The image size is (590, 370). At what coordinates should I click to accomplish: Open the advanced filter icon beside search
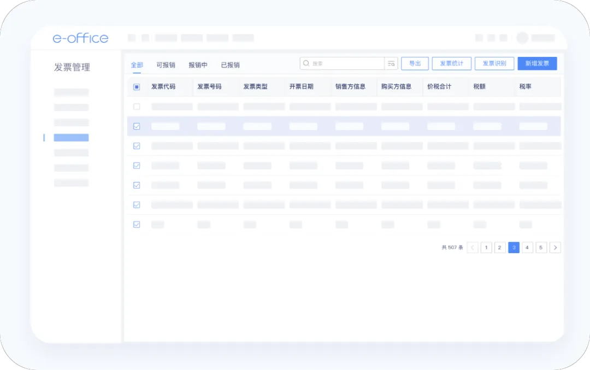391,63
